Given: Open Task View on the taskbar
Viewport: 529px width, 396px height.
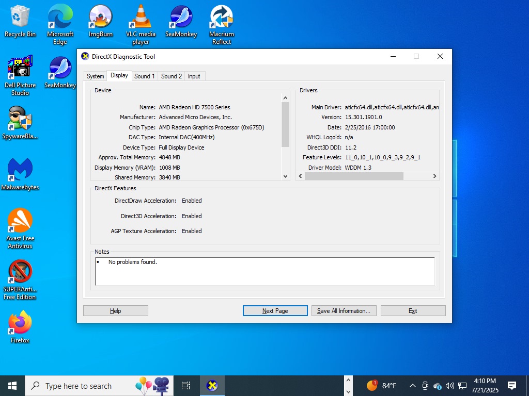Looking at the screenshot, I should tap(186, 386).
